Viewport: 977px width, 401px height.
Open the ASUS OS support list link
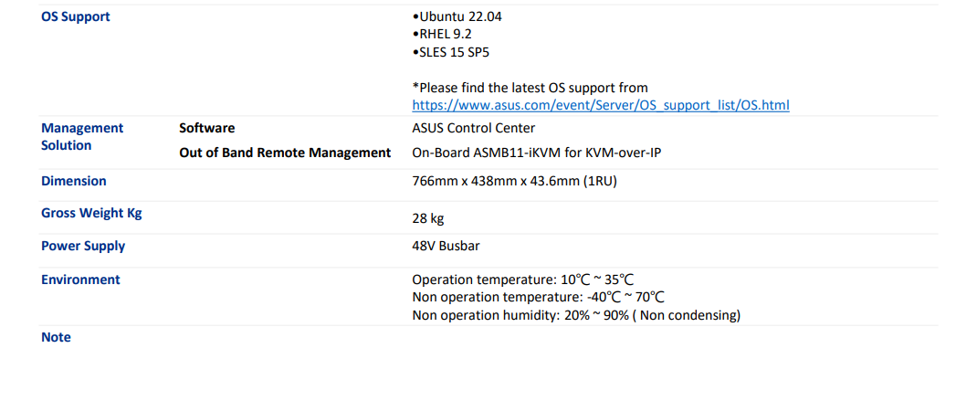pyautogui.click(x=600, y=105)
